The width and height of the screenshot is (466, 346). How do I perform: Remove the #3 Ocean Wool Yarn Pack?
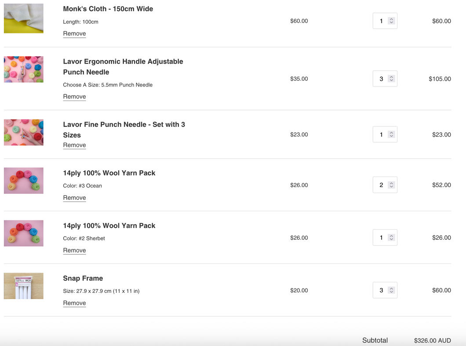click(x=74, y=198)
